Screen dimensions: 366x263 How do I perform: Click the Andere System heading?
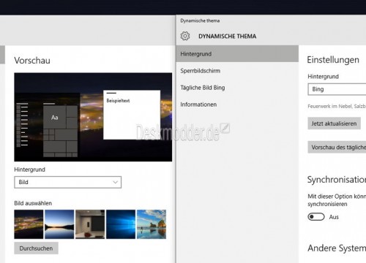click(337, 248)
